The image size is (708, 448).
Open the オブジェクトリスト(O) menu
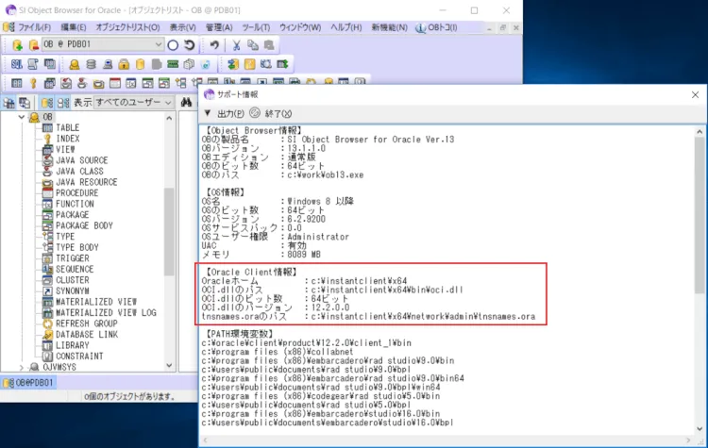tap(127, 27)
